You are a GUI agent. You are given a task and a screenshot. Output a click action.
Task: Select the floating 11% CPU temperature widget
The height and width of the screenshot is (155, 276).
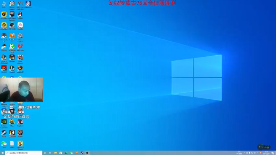(264, 147)
